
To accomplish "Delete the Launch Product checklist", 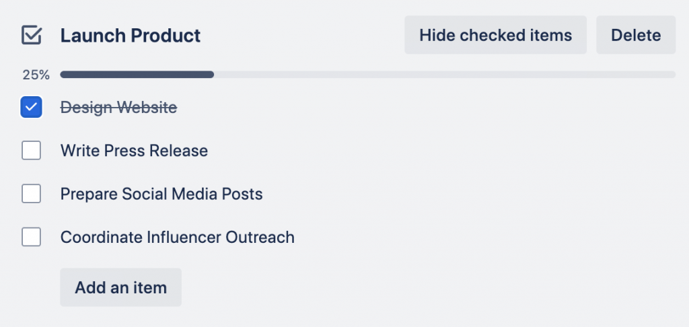I will (x=636, y=35).
